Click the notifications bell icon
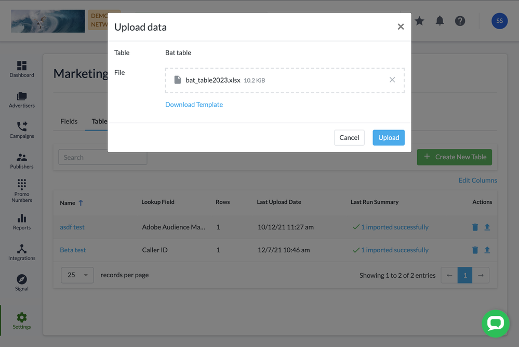The height and width of the screenshot is (347, 519). point(440,21)
